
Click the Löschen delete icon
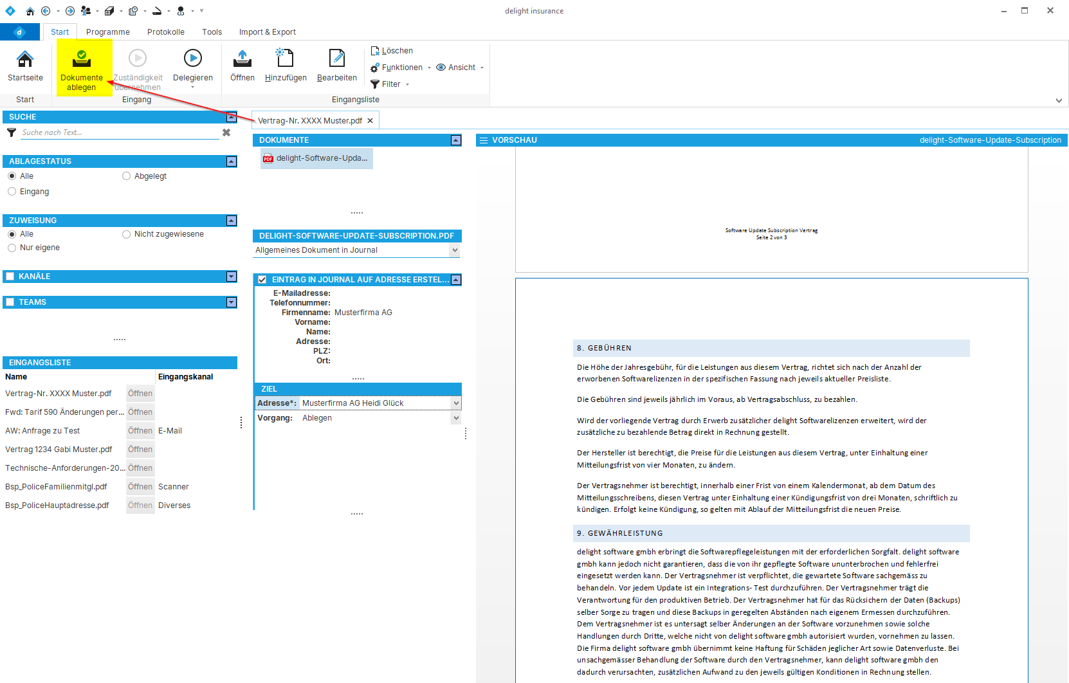click(376, 51)
